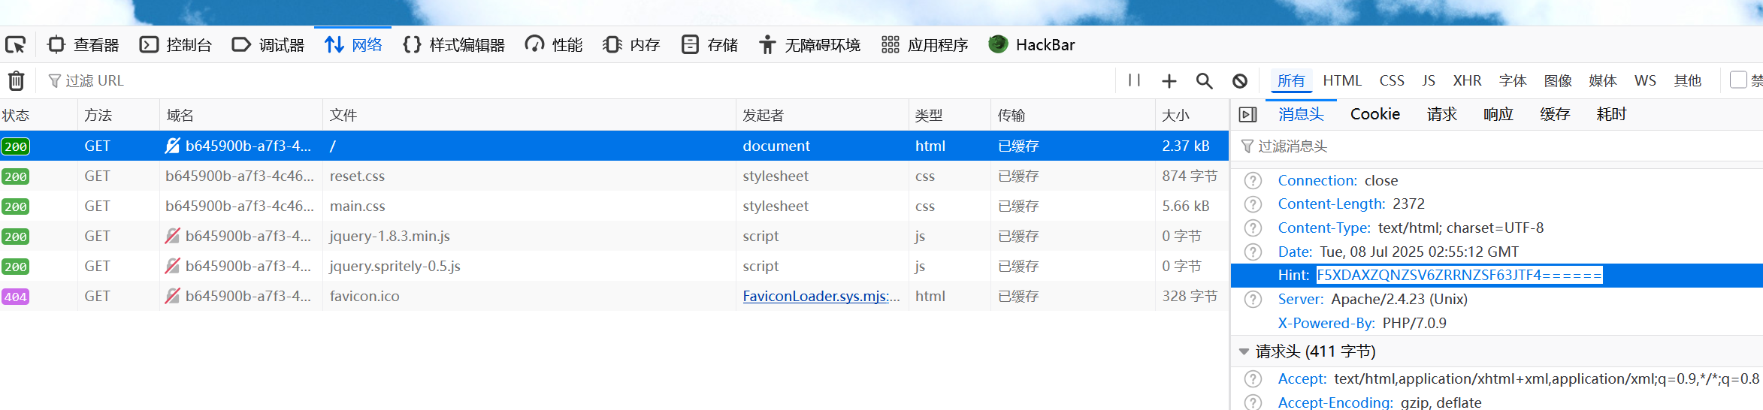1763x410 pixels.
Task: Click help icon beside Content-Type header
Action: click(x=1253, y=228)
